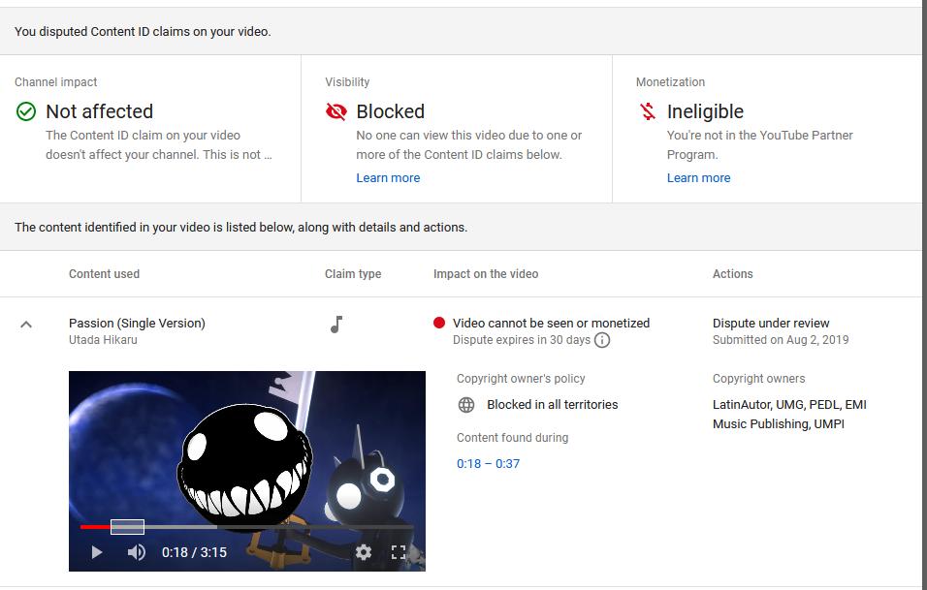Image resolution: width=927 pixels, height=590 pixels.
Task: Click the Submitted on Aug 2, 2019 text
Action: pyautogui.click(x=781, y=340)
